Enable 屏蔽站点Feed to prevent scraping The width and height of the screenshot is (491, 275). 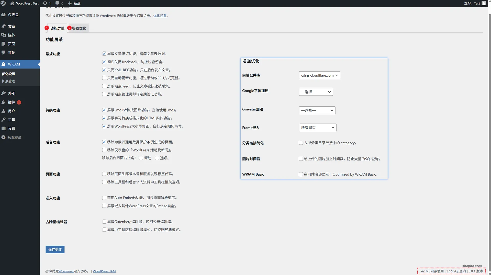[104, 86]
